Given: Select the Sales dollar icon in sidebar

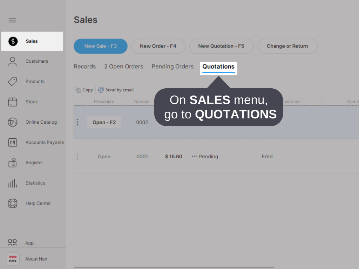Looking at the screenshot, I should [13, 41].
